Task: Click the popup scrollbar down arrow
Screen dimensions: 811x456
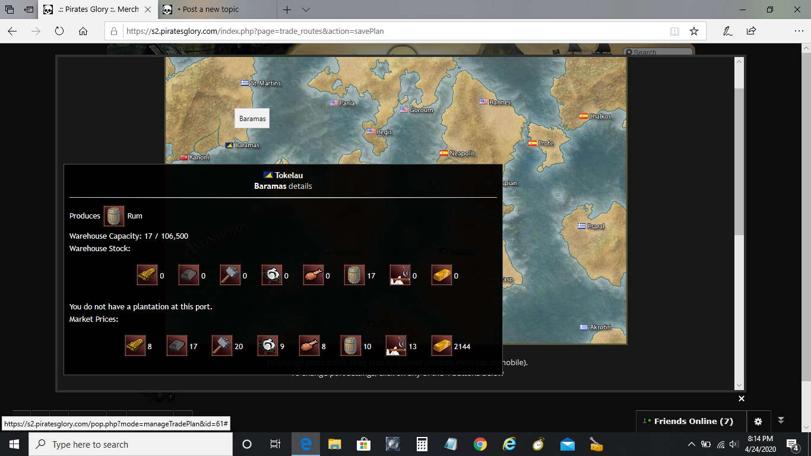Action: tap(739, 385)
